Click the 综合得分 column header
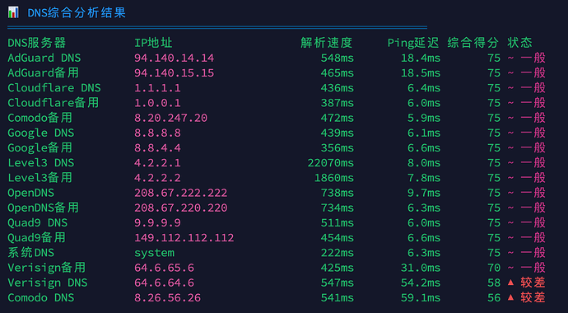Image resolution: width=568 pixels, height=313 pixels. (473, 43)
